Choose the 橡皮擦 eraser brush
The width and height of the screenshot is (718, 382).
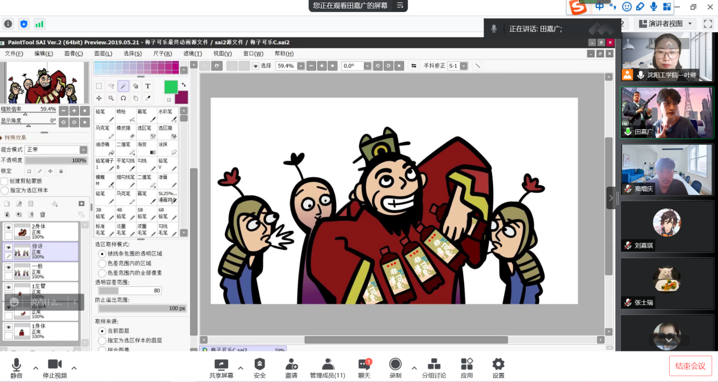(125, 132)
